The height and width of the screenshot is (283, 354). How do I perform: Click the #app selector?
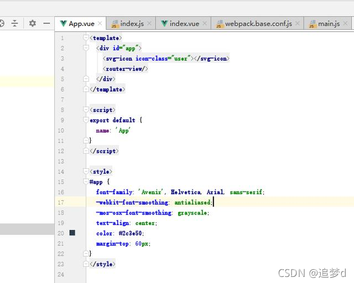tap(96, 182)
